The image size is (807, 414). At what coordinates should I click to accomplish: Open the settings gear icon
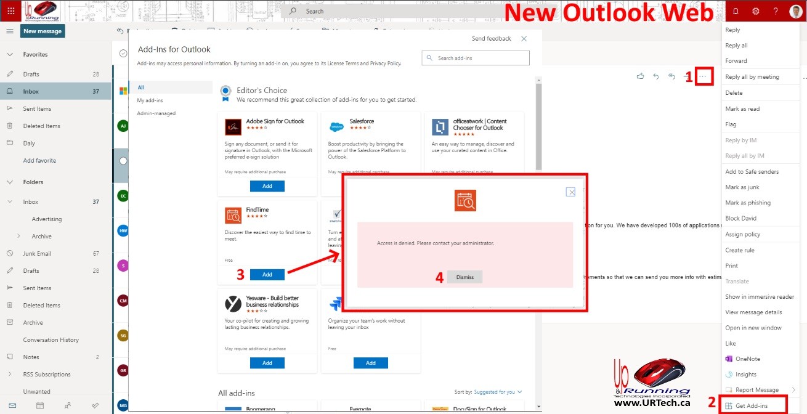click(756, 11)
